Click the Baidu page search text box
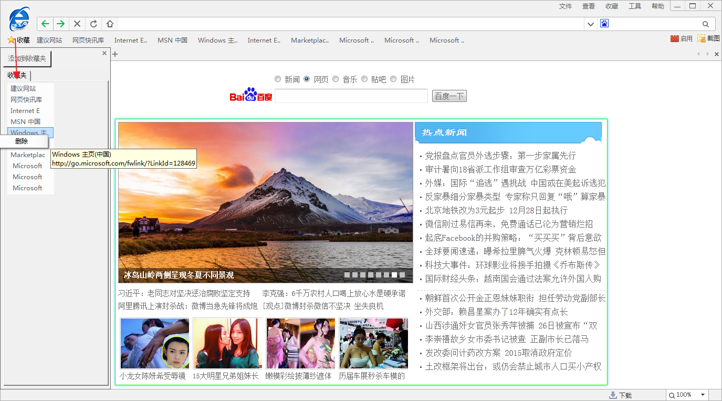 [351, 96]
